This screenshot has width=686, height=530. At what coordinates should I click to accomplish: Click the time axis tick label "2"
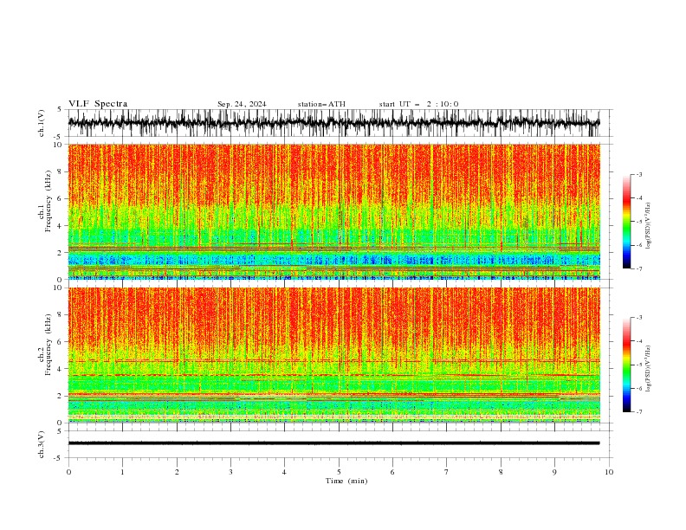click(177, 472)
